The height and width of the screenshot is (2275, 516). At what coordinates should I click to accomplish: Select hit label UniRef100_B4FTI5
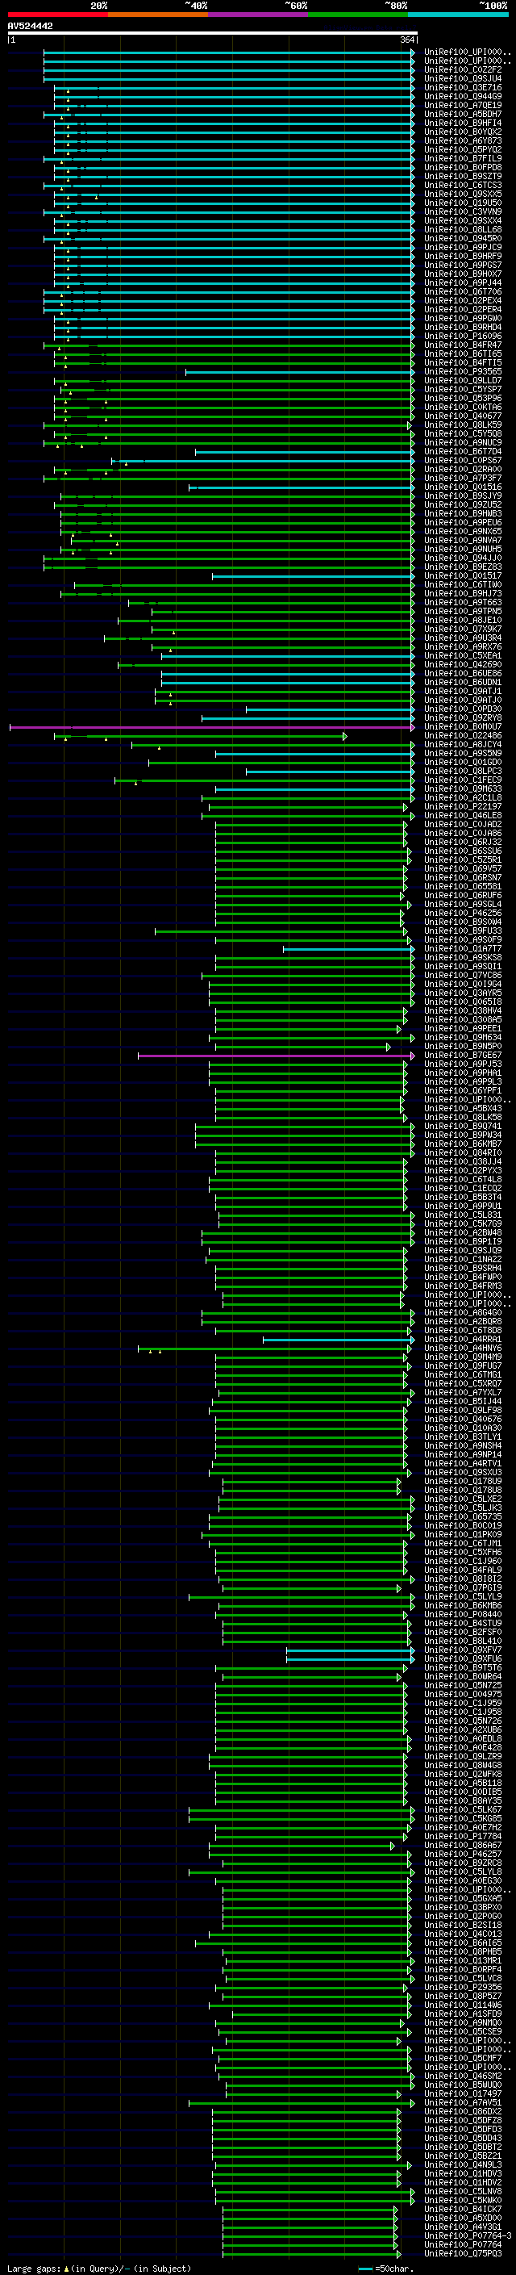click(x=463, y=363)
